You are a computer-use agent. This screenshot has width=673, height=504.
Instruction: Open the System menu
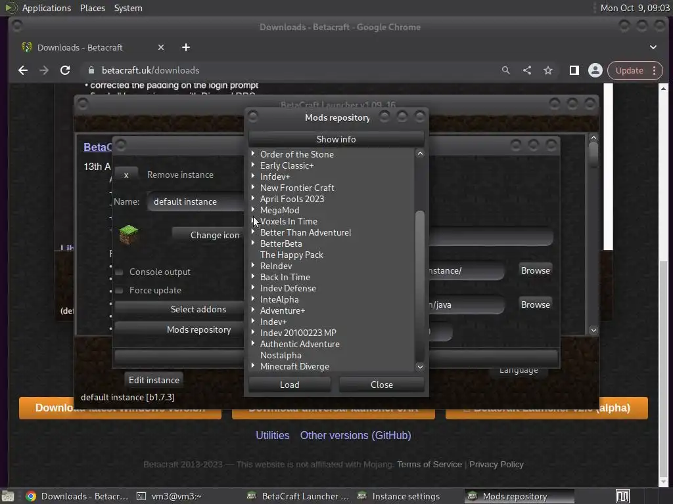pyautogui.click(x=128, y=8)
